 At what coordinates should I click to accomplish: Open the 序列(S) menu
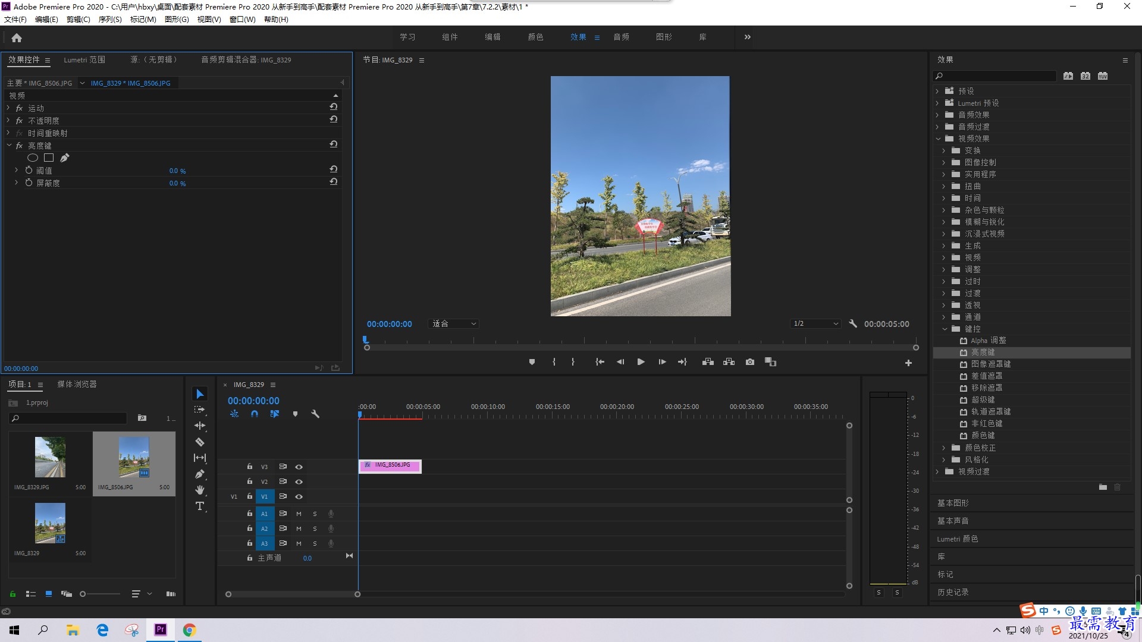[x=110, y=20]
